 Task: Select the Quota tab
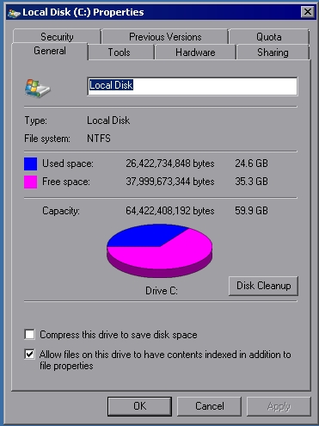(x=269, y=36)
